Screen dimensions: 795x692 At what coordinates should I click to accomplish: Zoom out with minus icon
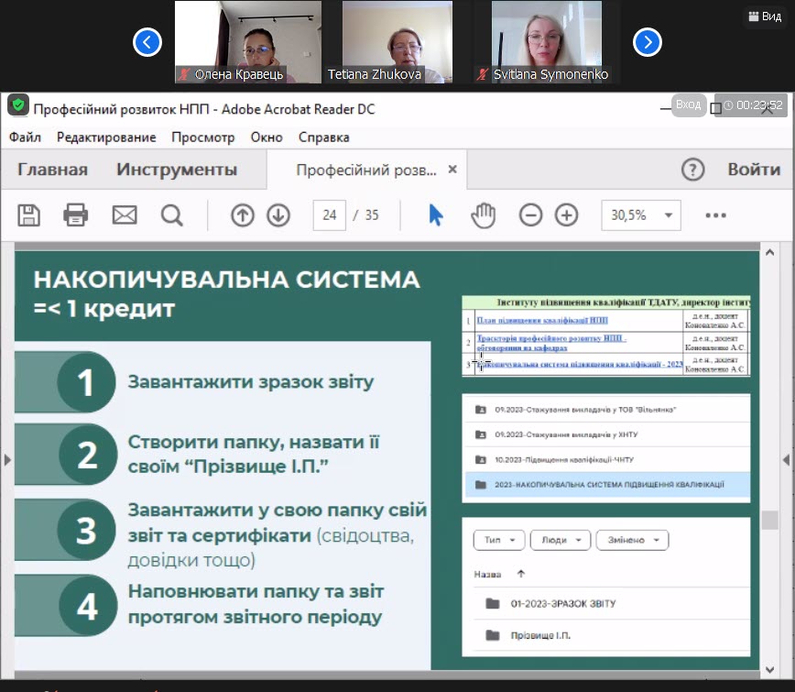click(530, 215)
